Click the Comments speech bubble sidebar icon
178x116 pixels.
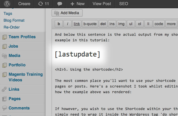click(x=4, y=108)
